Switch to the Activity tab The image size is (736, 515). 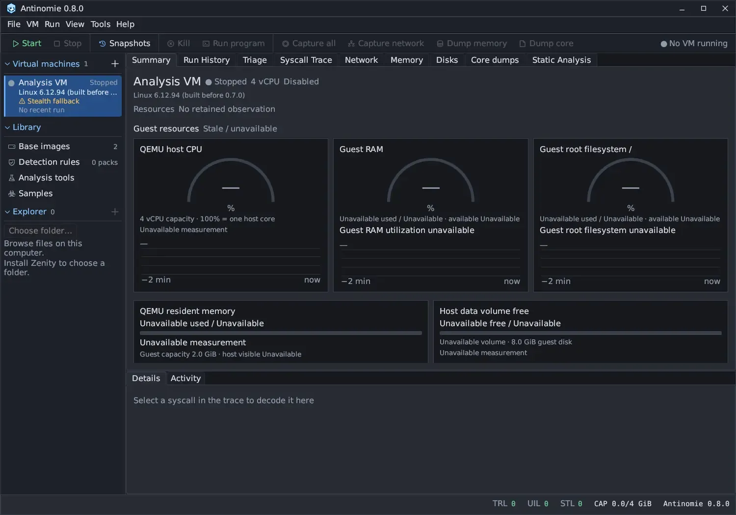click(185, 378)
